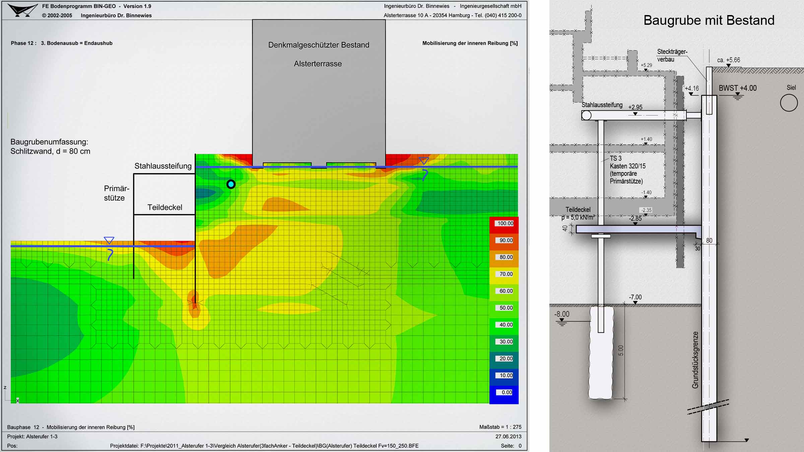
Task: Click the BIN-GEO logo in header
Action: point(22,10)
